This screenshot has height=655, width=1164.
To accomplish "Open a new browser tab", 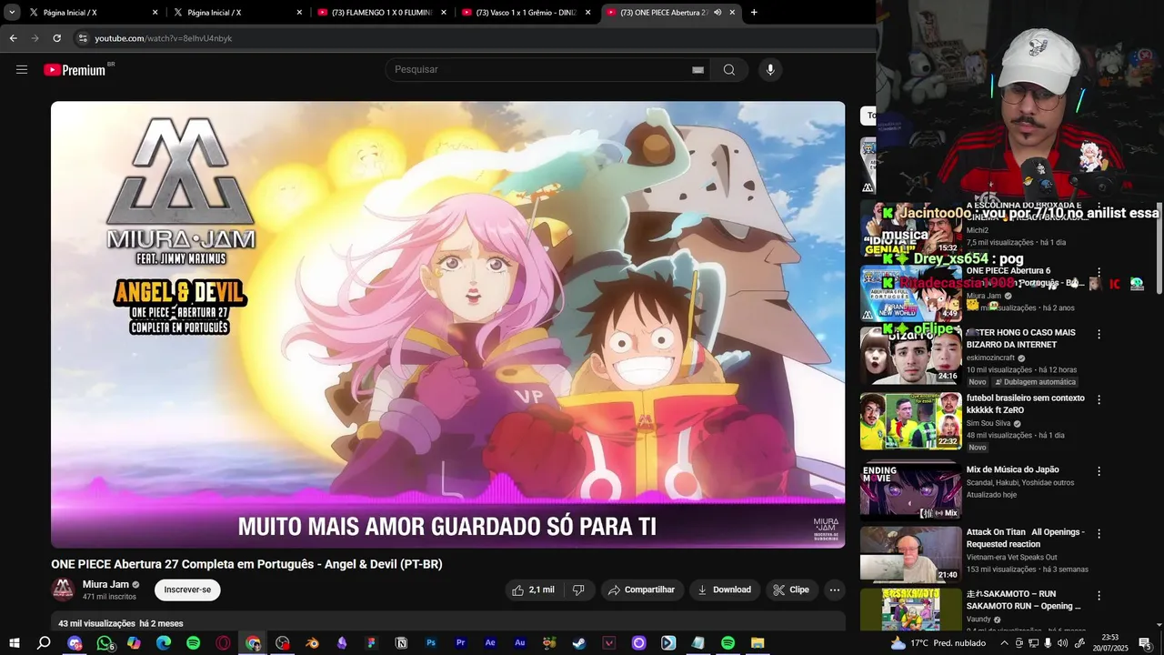I will coord(754,13).
